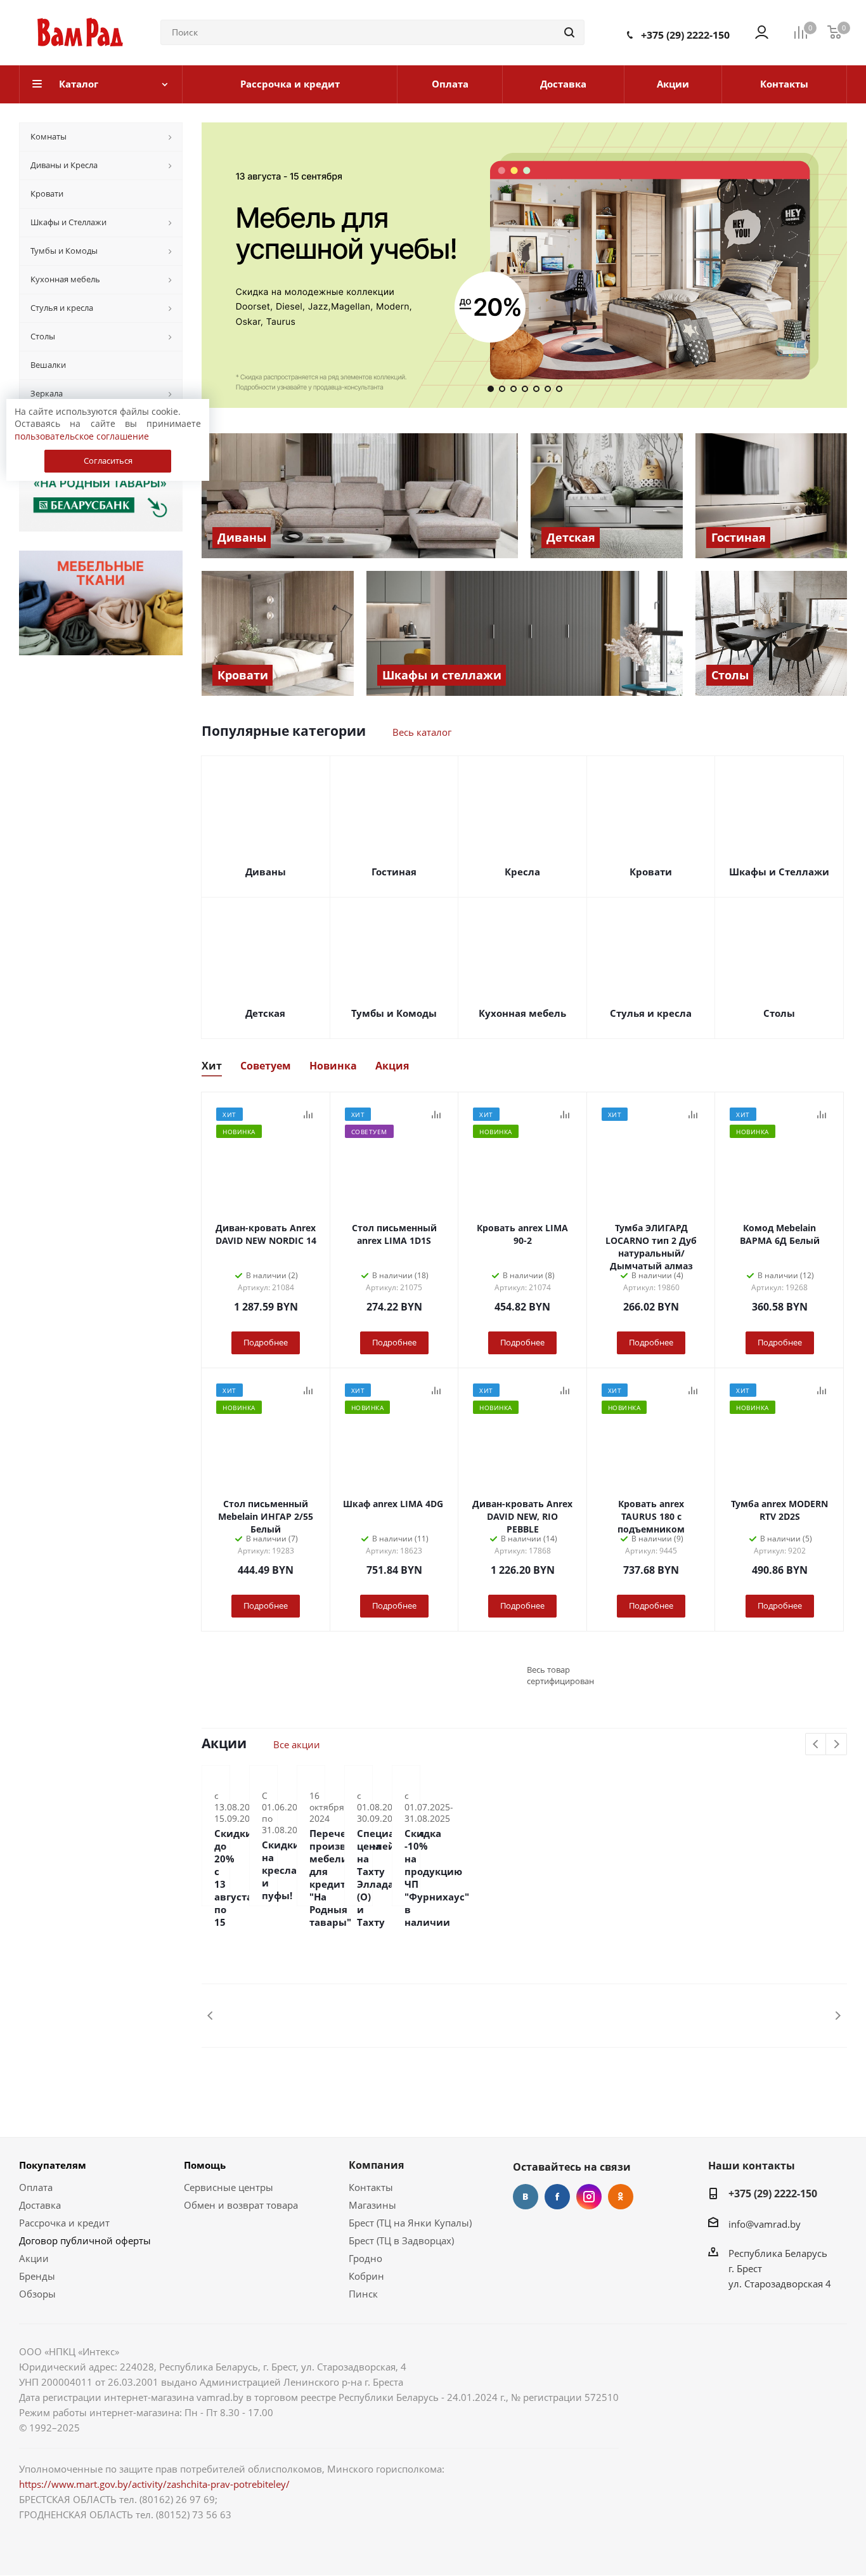Expand the Зеркала sidebar chevron

(170, 394)
